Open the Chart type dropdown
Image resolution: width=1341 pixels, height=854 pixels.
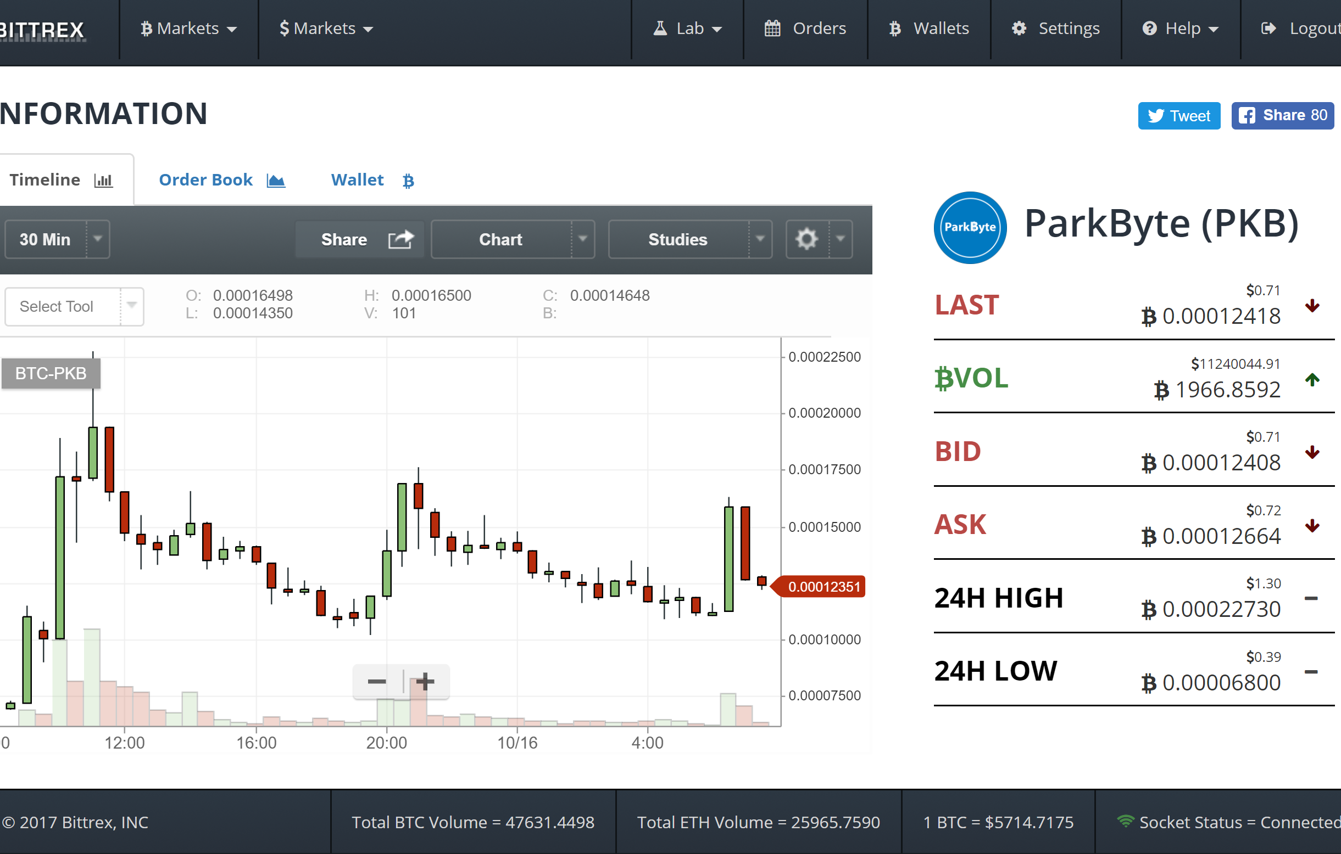(x=582, y=239)
